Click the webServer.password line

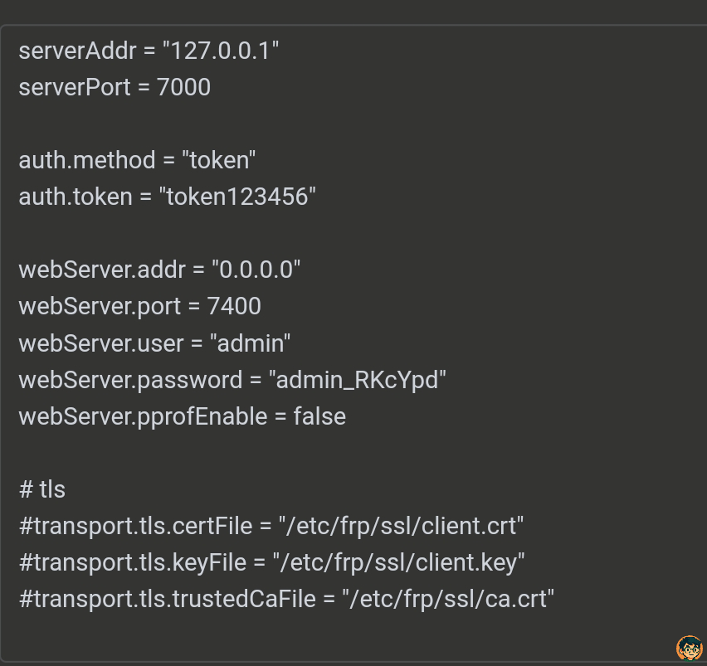coord(232,380)
